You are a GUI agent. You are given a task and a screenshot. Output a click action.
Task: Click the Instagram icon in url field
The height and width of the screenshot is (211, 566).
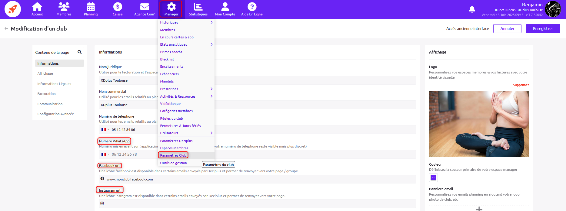(x=102, y=203)
